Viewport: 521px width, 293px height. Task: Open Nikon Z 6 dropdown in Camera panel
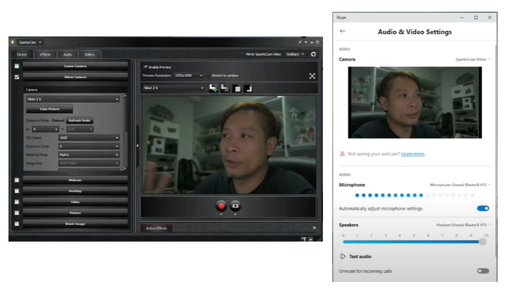[73, 99]
